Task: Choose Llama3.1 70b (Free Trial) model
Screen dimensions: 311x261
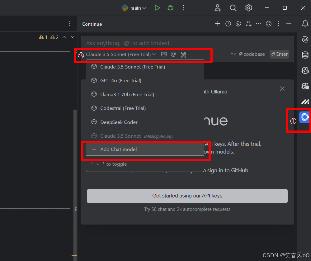Action: tap(145, 94)
